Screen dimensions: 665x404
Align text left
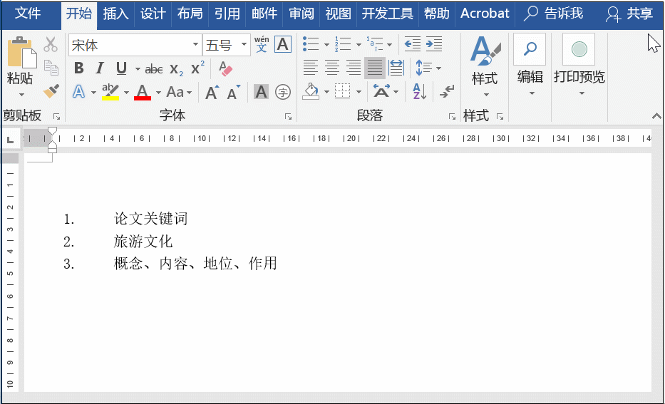point(311,68)
